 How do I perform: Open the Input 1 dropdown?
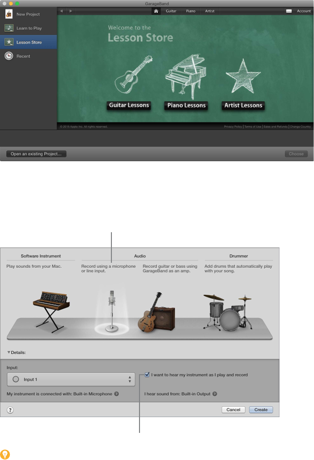pyautogui.click(x=71, y=379)
